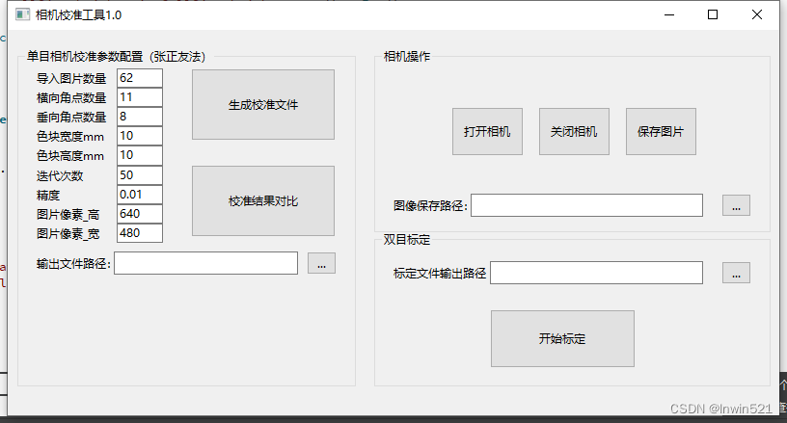Viewport: 787px width, 423px height.
Task: Focus the 精度 field showing 0.01
Action: coord(140,195)
